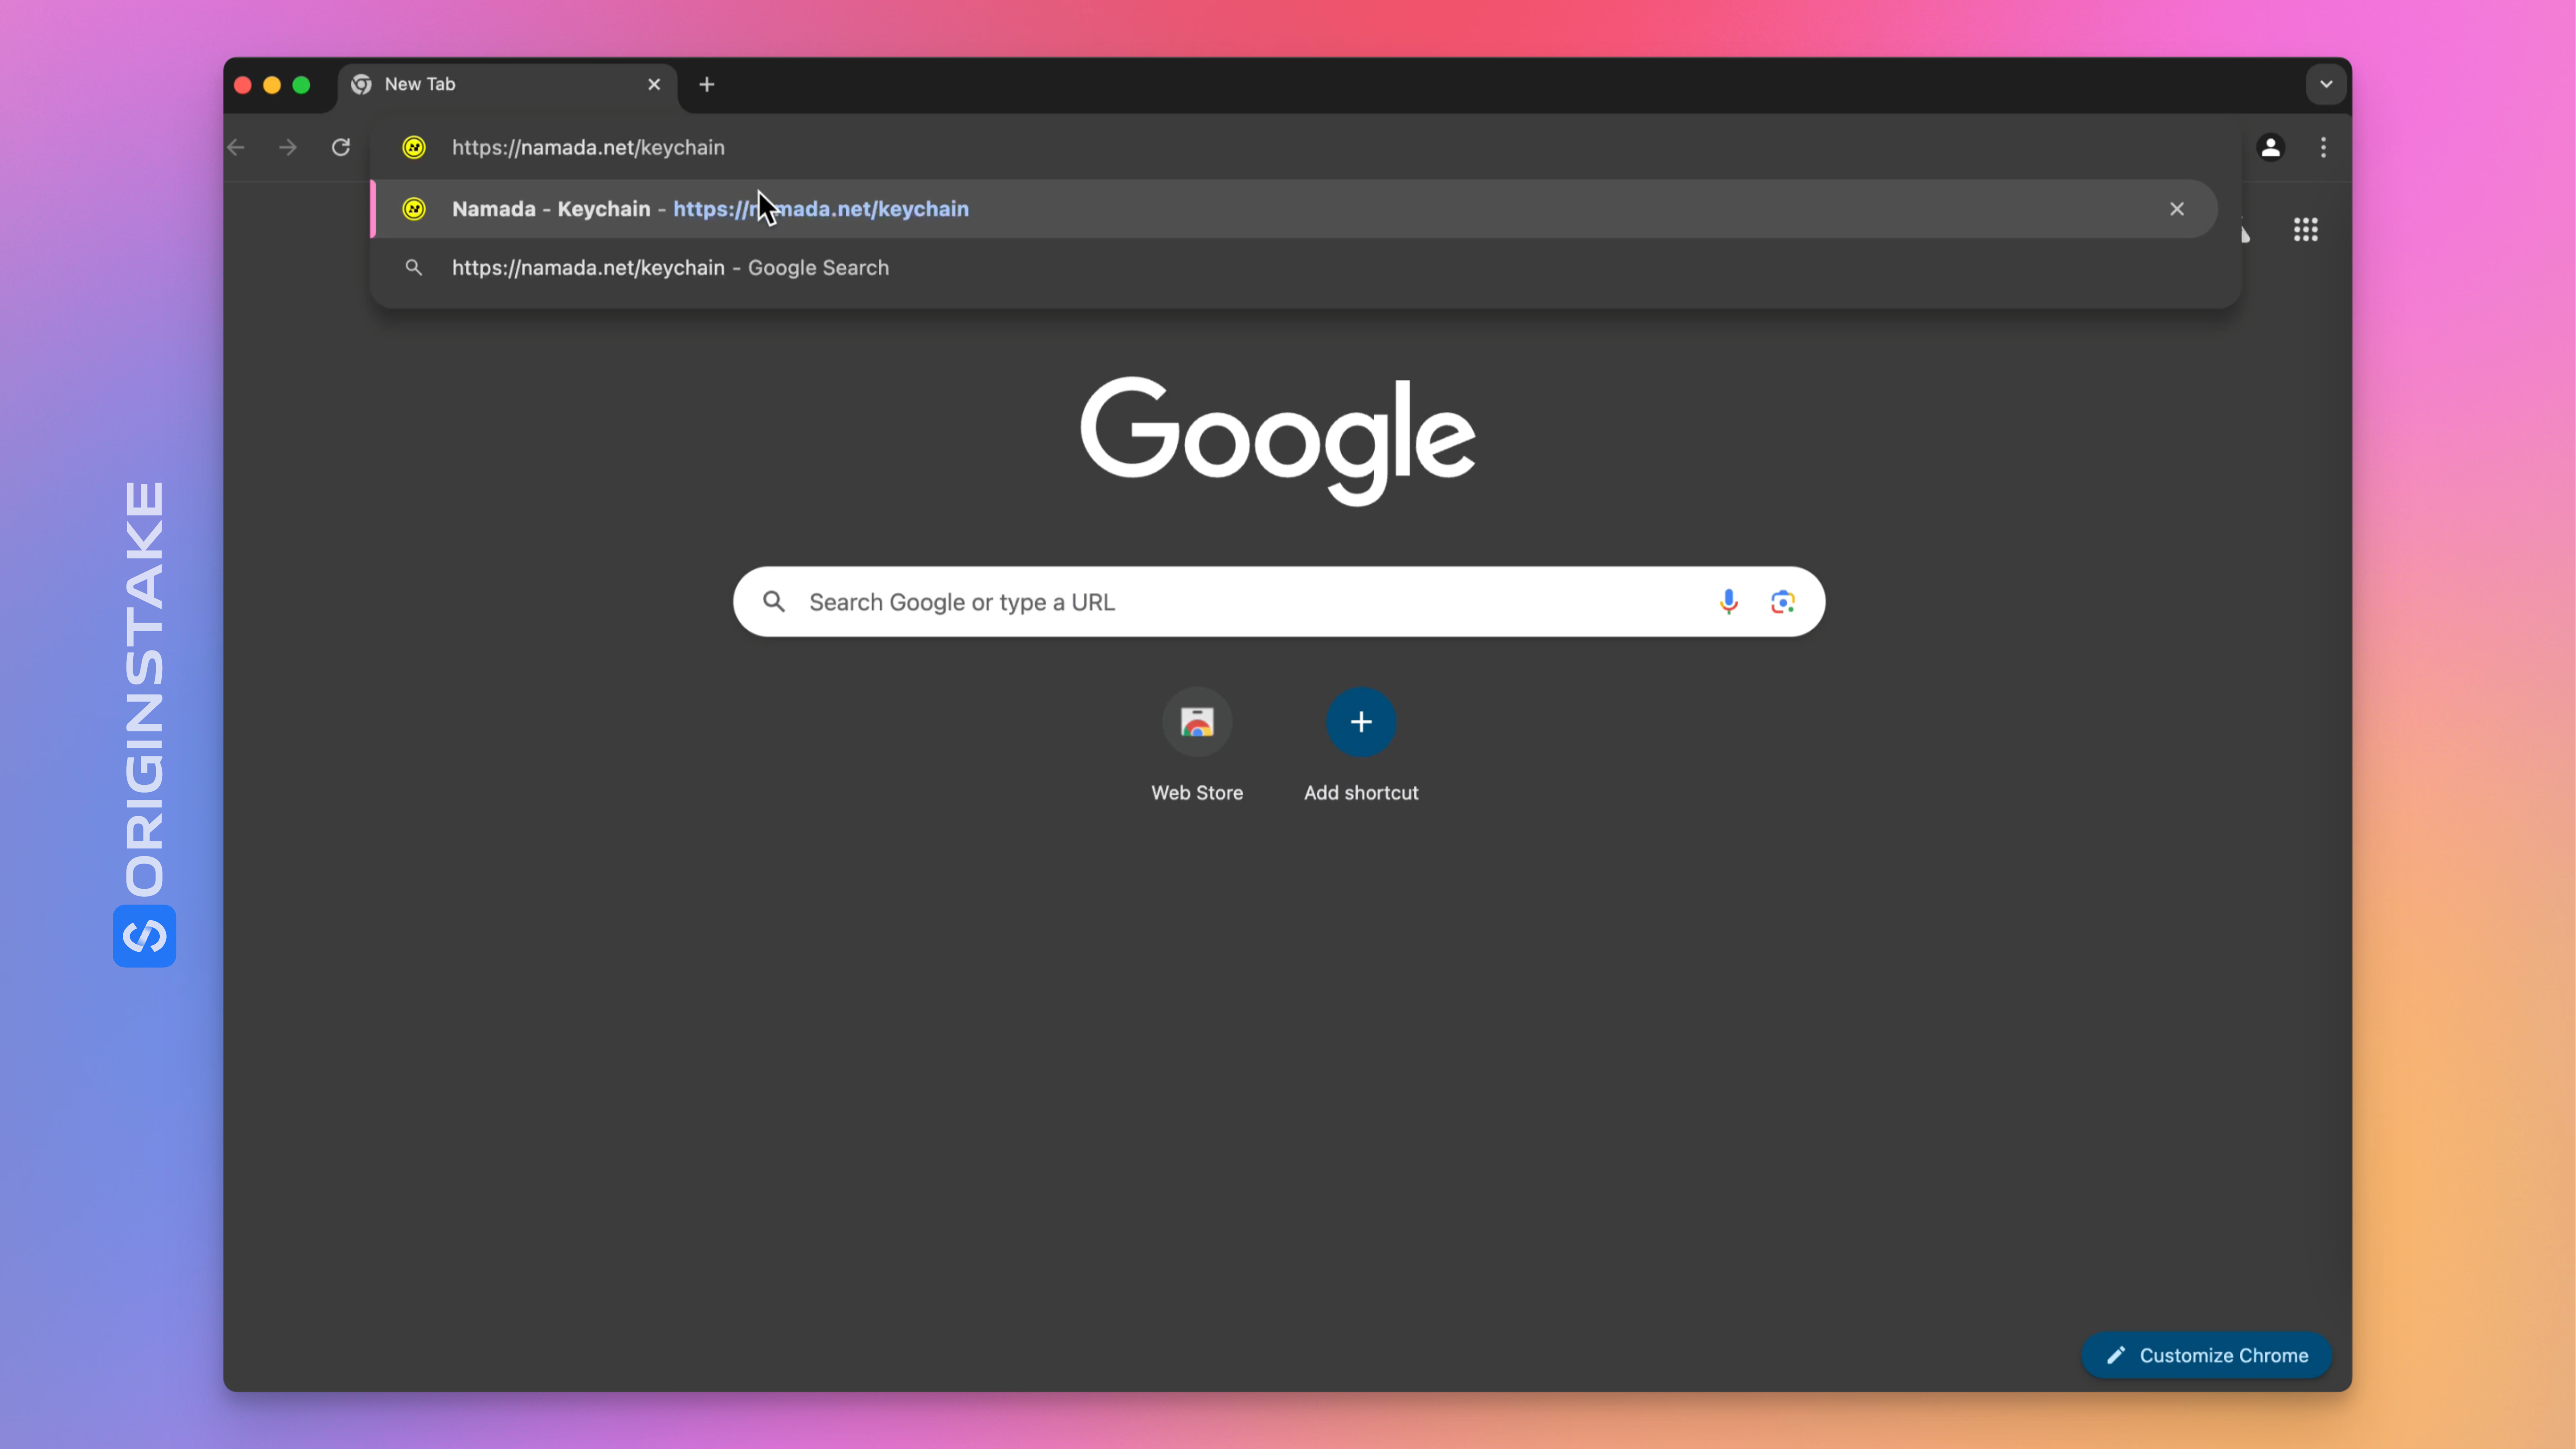Select the Namada - Keychain suggestion
The width and height of the screenshot is (2576, 1449).
(x=1294, y=209)
